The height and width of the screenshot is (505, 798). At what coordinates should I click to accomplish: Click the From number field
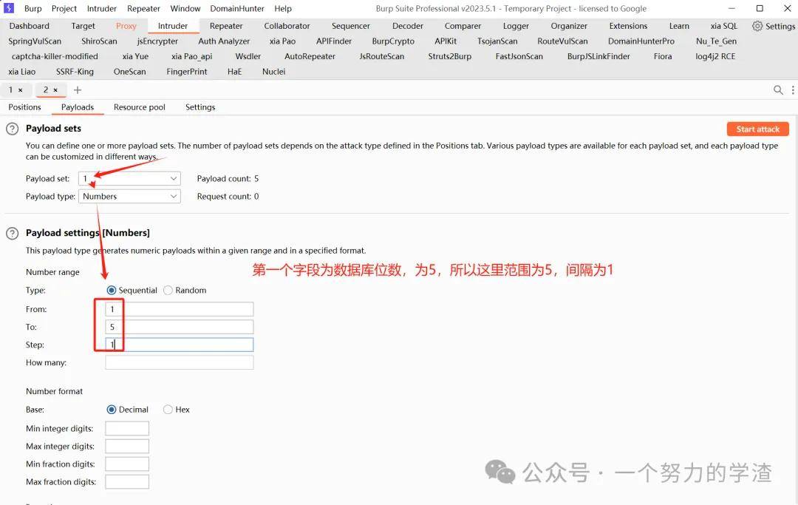coord(179,310)
